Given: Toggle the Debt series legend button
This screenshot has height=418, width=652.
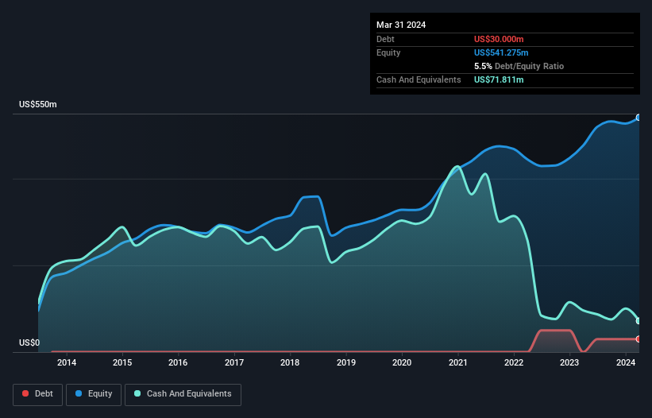Looking at the screenshot, I should (x=38, y=394).
